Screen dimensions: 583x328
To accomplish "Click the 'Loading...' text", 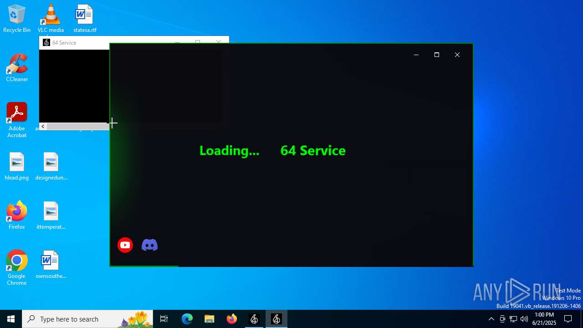I will pyautogui.click(x=229, y=151).
